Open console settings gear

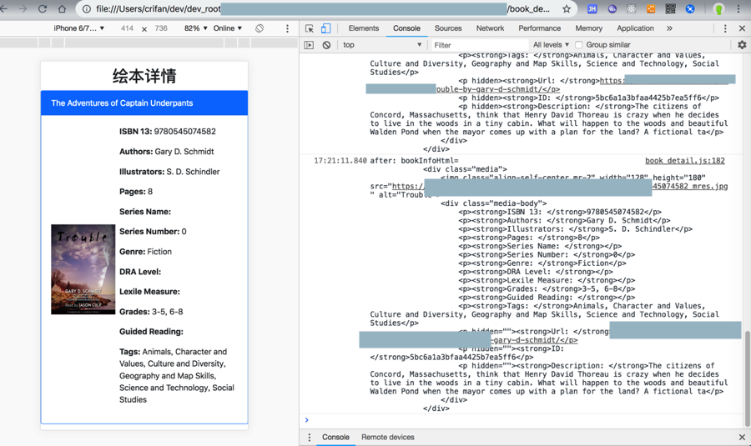click(x=742, y=44)
